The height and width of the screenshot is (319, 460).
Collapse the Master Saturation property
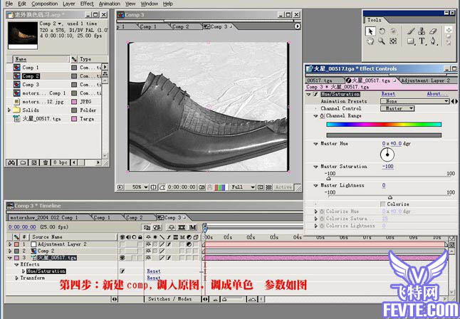315,167
